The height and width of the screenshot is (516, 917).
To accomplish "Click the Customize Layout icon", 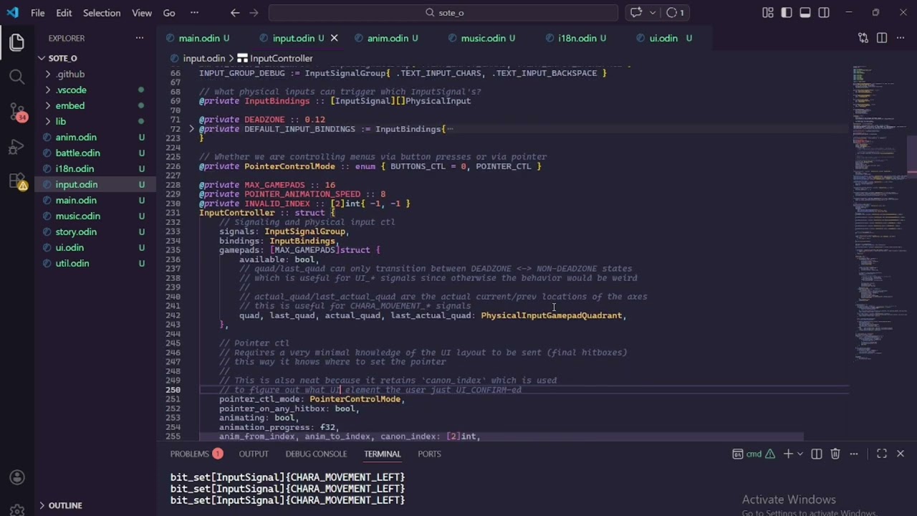I will (x=768, y=12).
